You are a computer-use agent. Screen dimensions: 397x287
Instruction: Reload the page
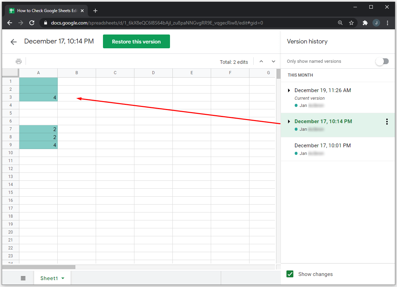pos(32,23)
